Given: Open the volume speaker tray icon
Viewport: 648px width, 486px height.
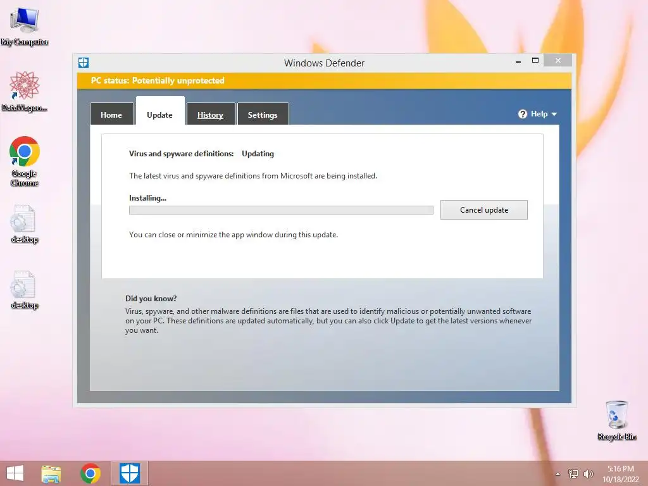Looking at the screenshot, I should click(x=589, y=473).
